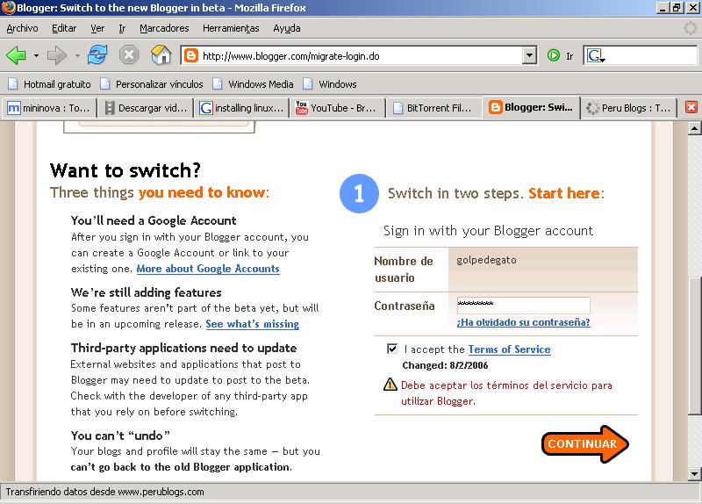Go to the Home page icon
This screenshot has height=504, width=702.
[x=161, y=55]
